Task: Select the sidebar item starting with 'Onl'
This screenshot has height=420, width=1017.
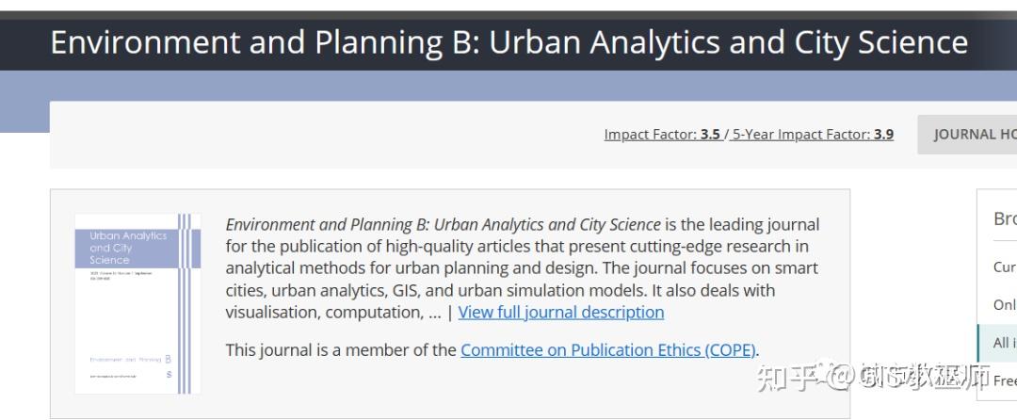Action: (x=1005, y=305)
